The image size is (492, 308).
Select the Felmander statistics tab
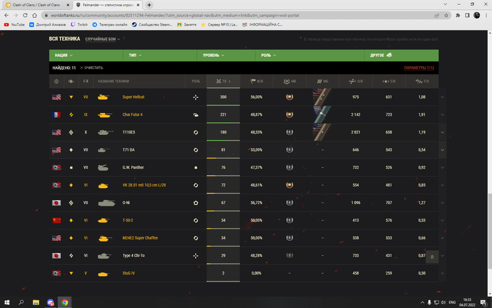pos(108,5)
